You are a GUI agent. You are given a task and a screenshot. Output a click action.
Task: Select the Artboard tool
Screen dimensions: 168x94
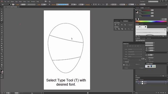pyautogui.click(x=2, y=61)
